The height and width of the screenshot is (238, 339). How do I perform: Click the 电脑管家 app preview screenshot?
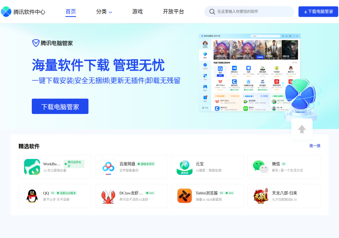coord(250,73)
